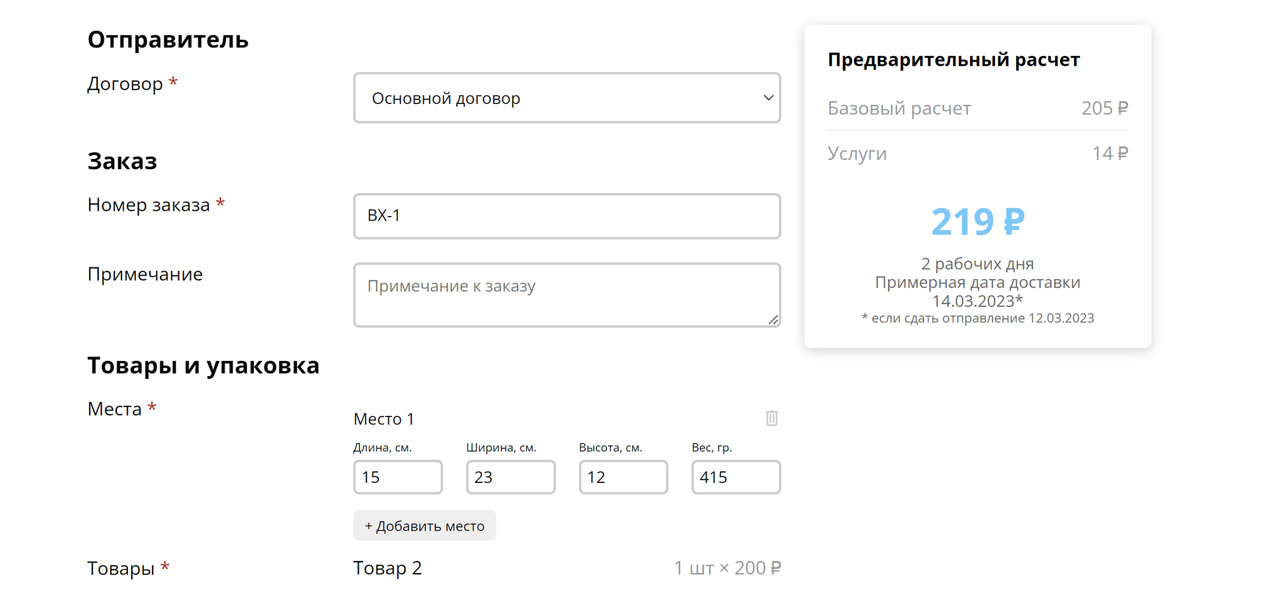Image resolution: width=1277 pixels, height=610 pixels.
Task: Click the Товары и упаковка heading
Action: [204, 366]
